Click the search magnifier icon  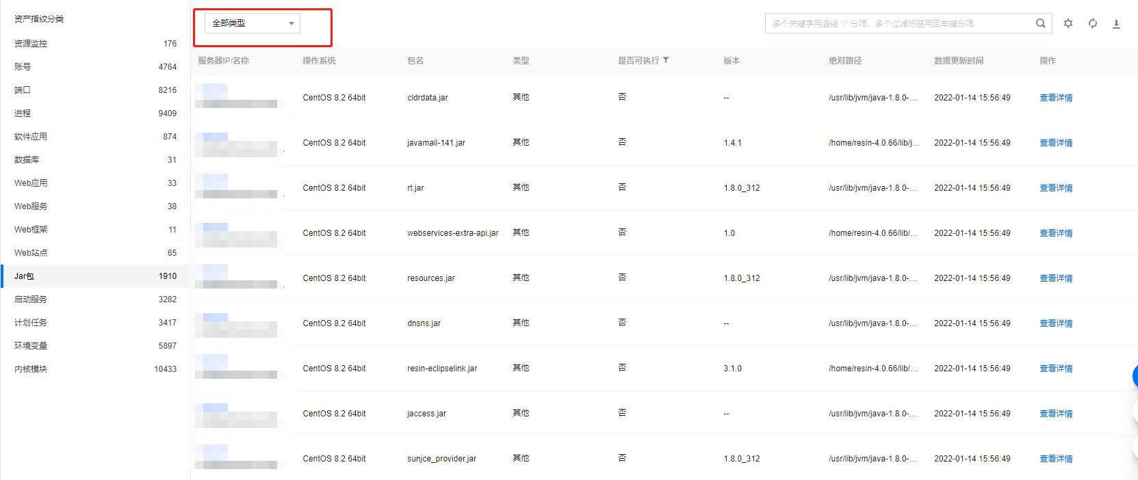coord(1040,23)
